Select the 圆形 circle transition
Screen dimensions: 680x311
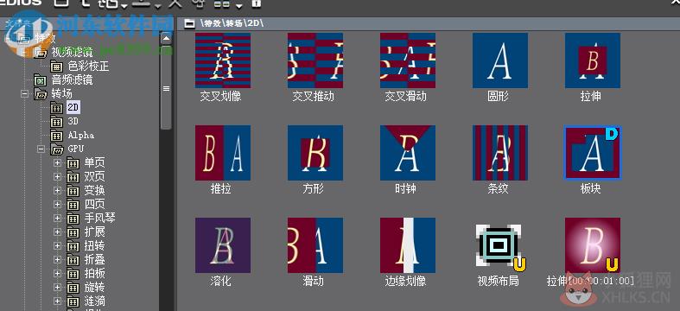[500, 60]
